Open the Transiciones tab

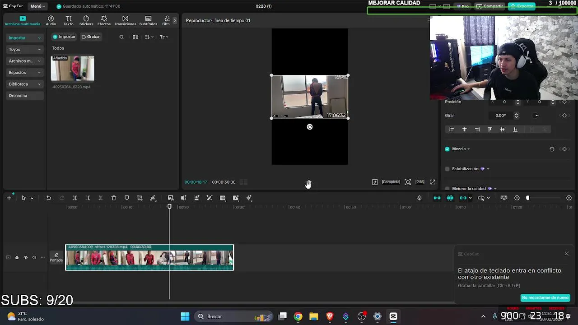(125, 21)
